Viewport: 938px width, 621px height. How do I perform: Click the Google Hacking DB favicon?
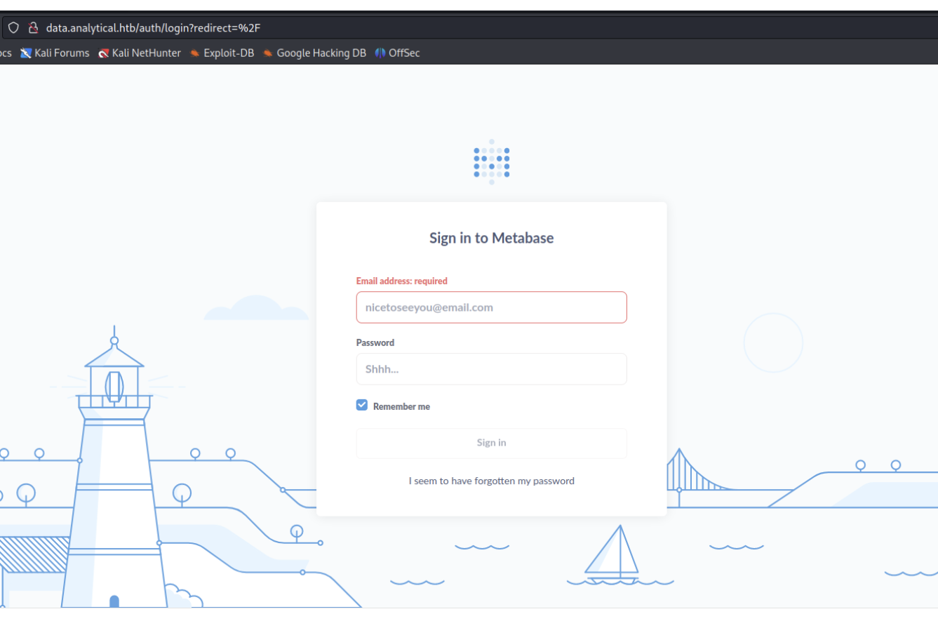pyautogui.click(x=268, y=53)
